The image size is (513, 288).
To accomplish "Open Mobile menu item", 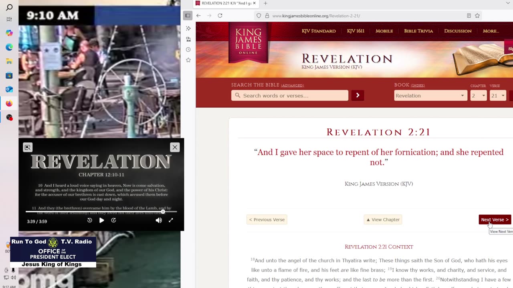I will 384,31.
